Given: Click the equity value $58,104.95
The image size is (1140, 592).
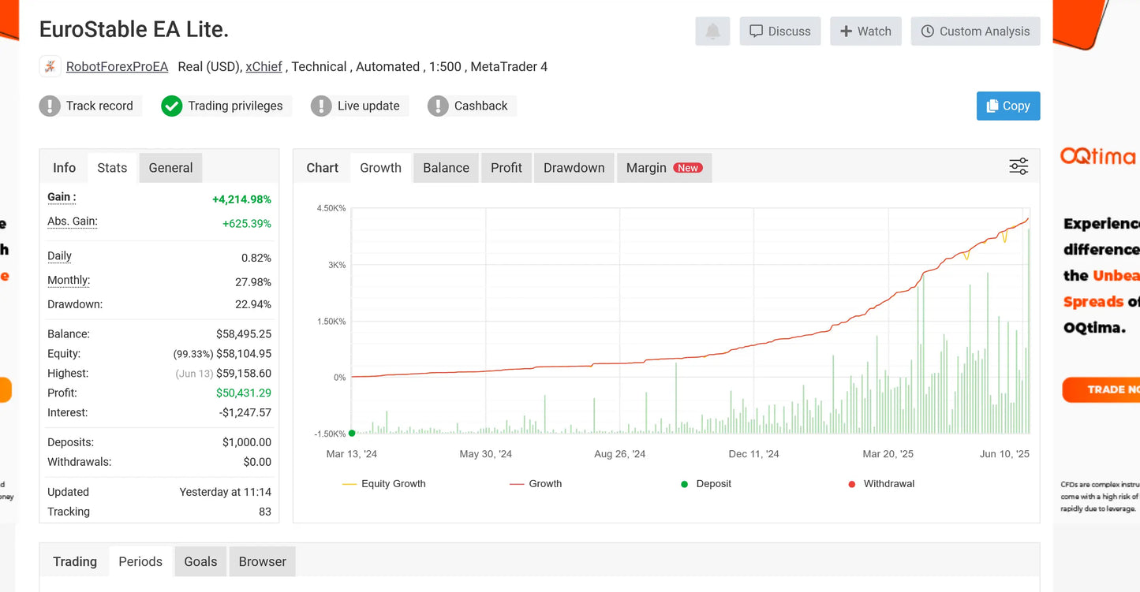Looking at the screenshot, I should click(x=244, y=354).
